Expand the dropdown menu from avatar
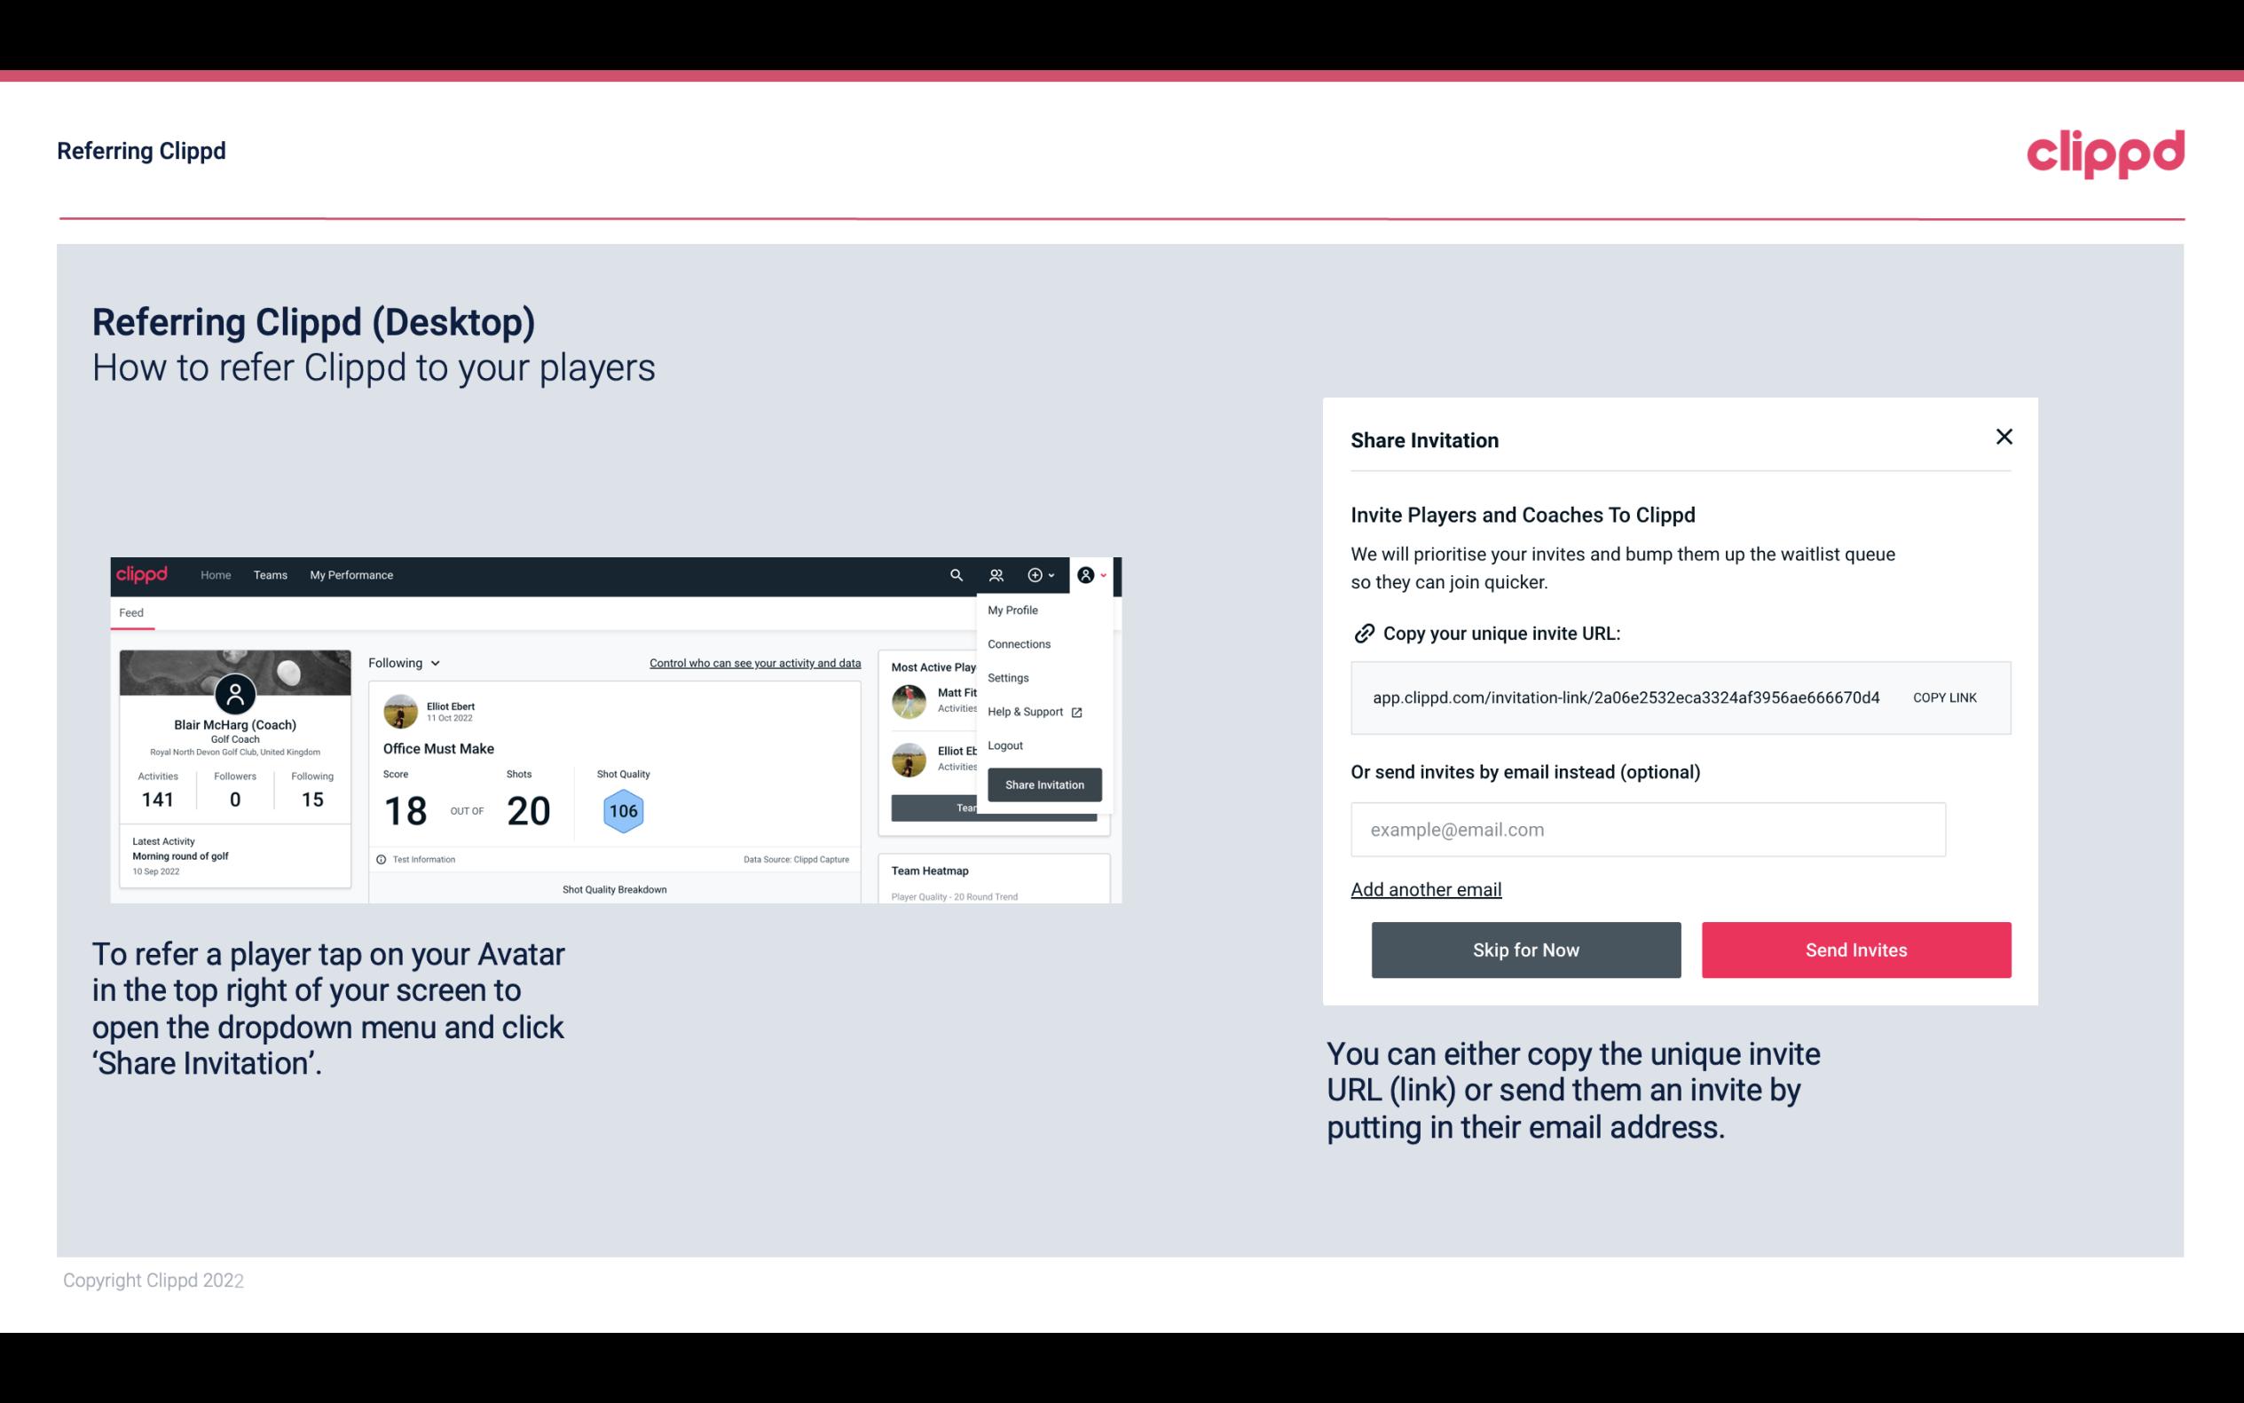 coord(1092,575)
